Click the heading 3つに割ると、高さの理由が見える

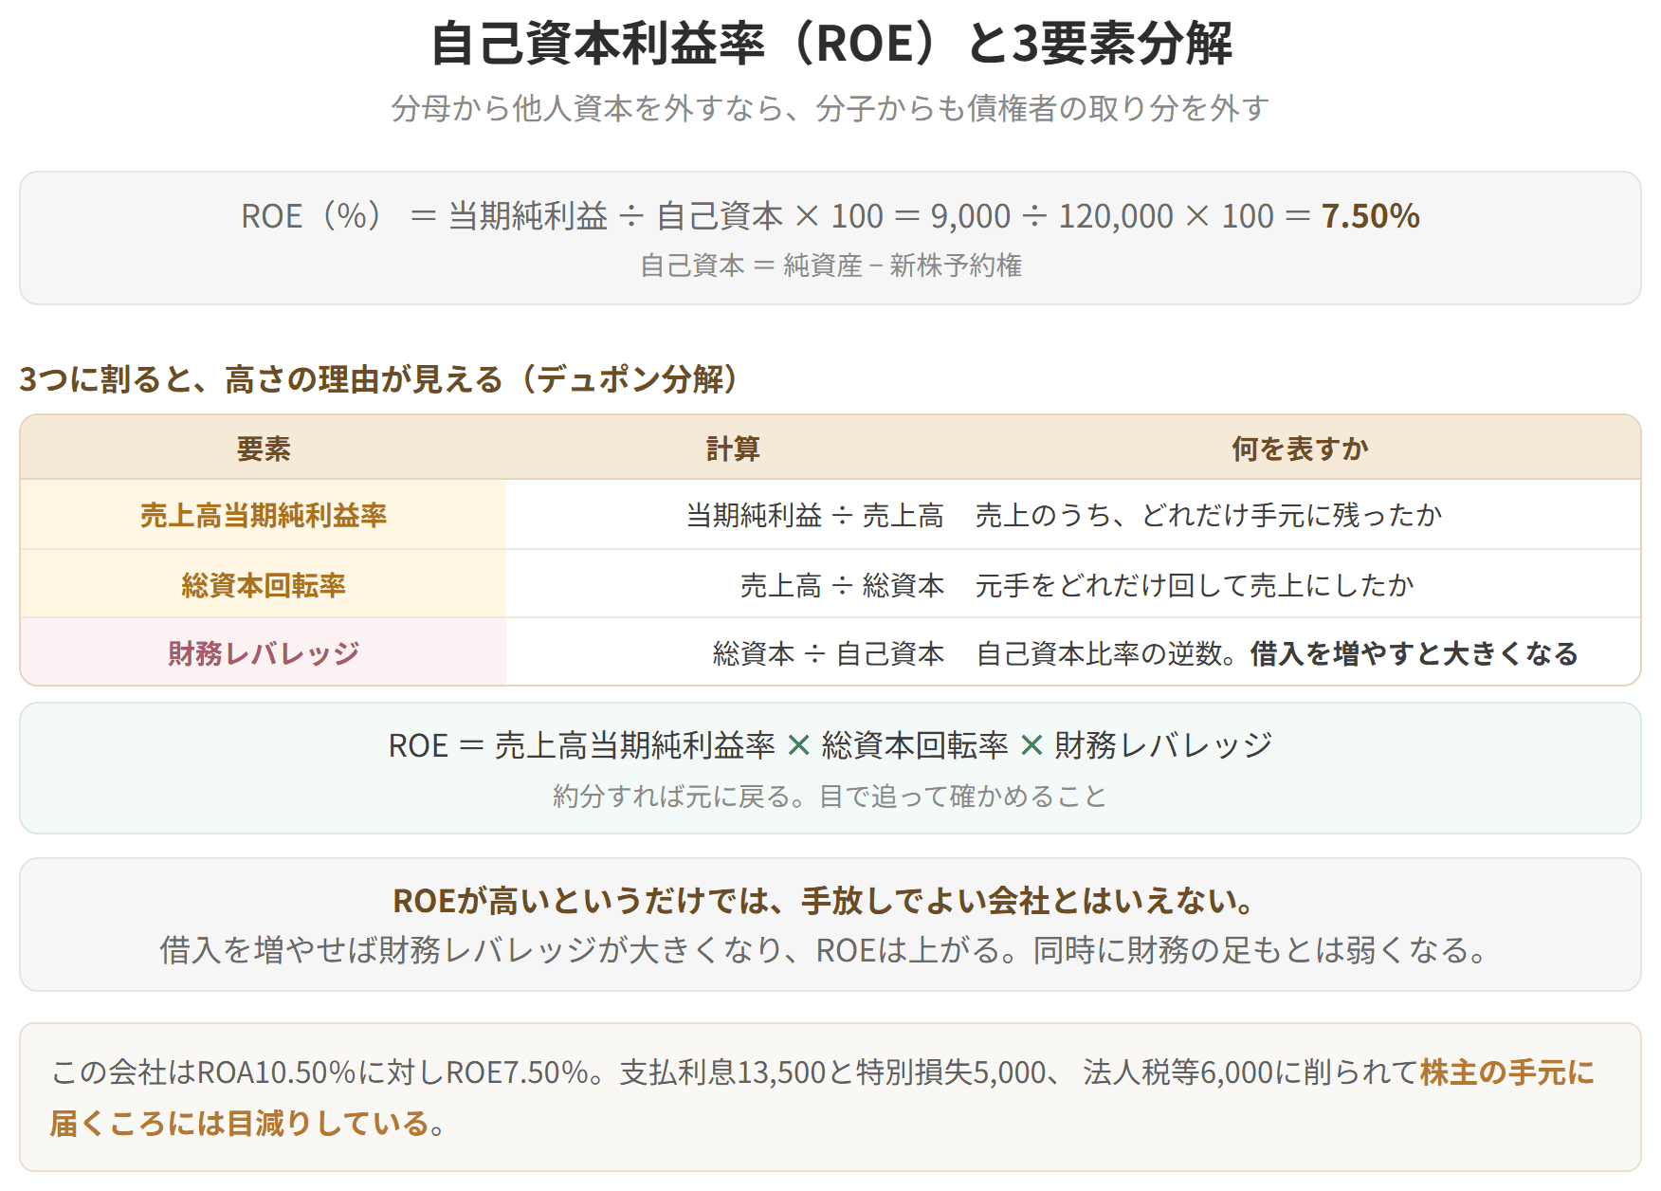379,379
